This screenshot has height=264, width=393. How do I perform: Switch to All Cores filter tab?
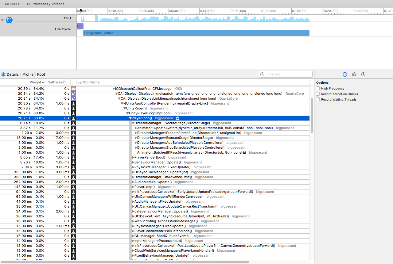click(x=12, y=4)
